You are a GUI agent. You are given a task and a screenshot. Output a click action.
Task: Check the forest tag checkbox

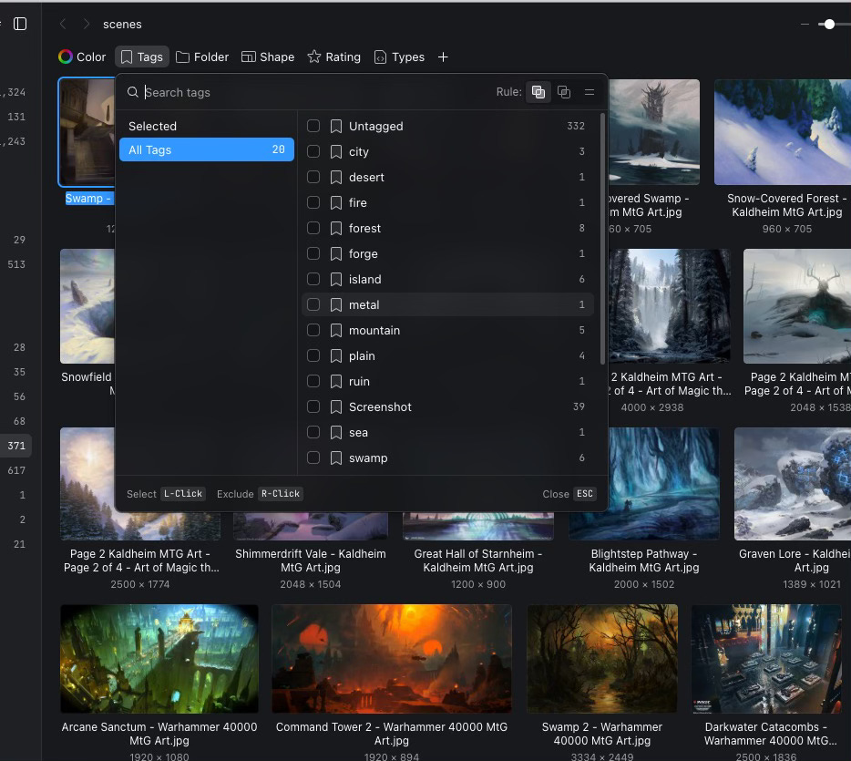tap(313, 228)
